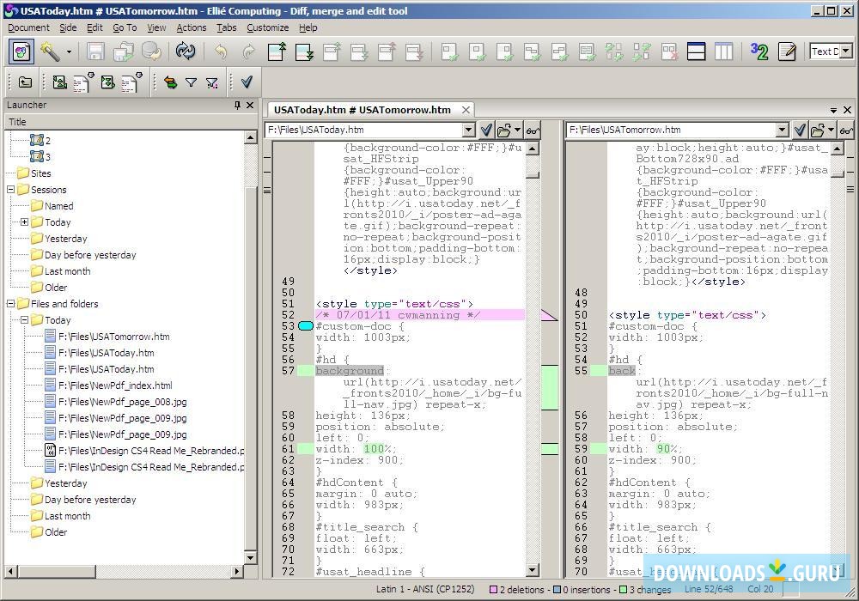Click the refresh comparison arrows icon
This screenshot has width=859, height=601.
point(186,52)
